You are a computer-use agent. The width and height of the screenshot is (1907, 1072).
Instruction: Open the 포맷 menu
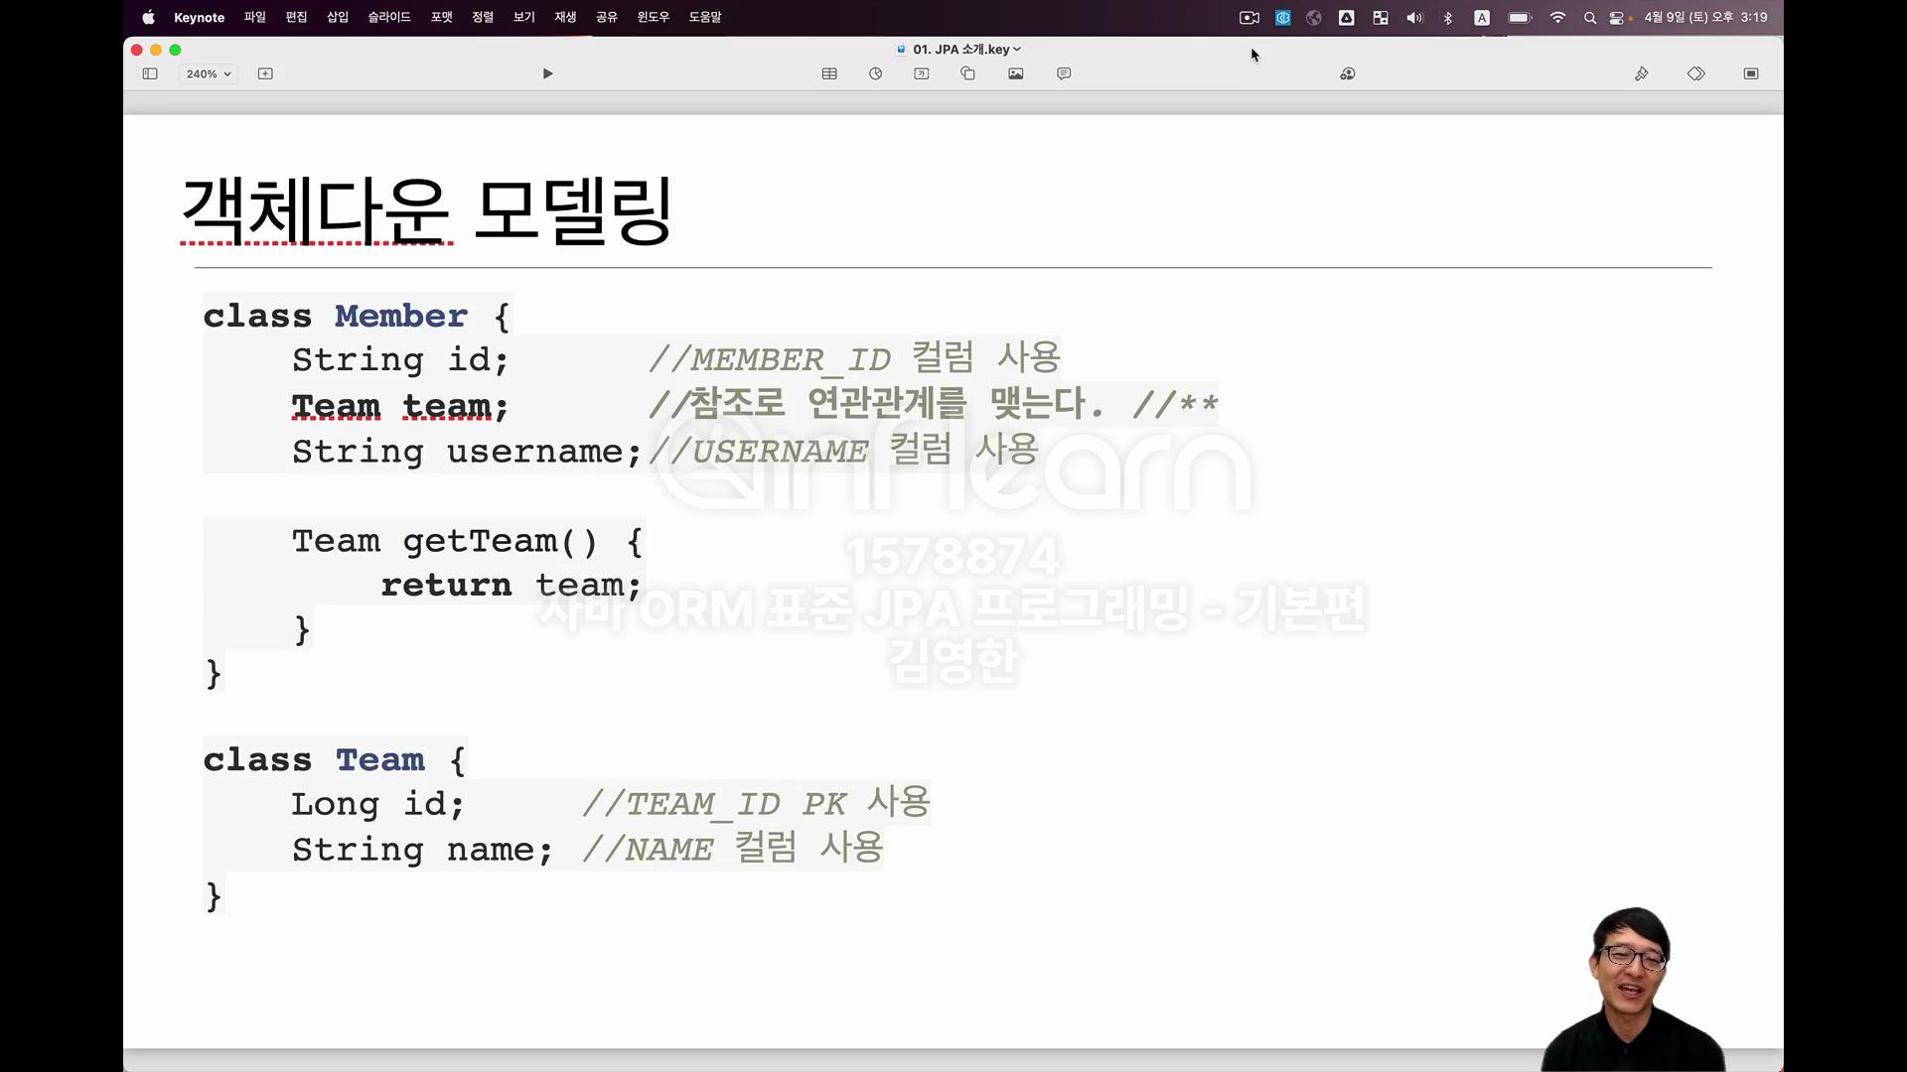point(441,17)
